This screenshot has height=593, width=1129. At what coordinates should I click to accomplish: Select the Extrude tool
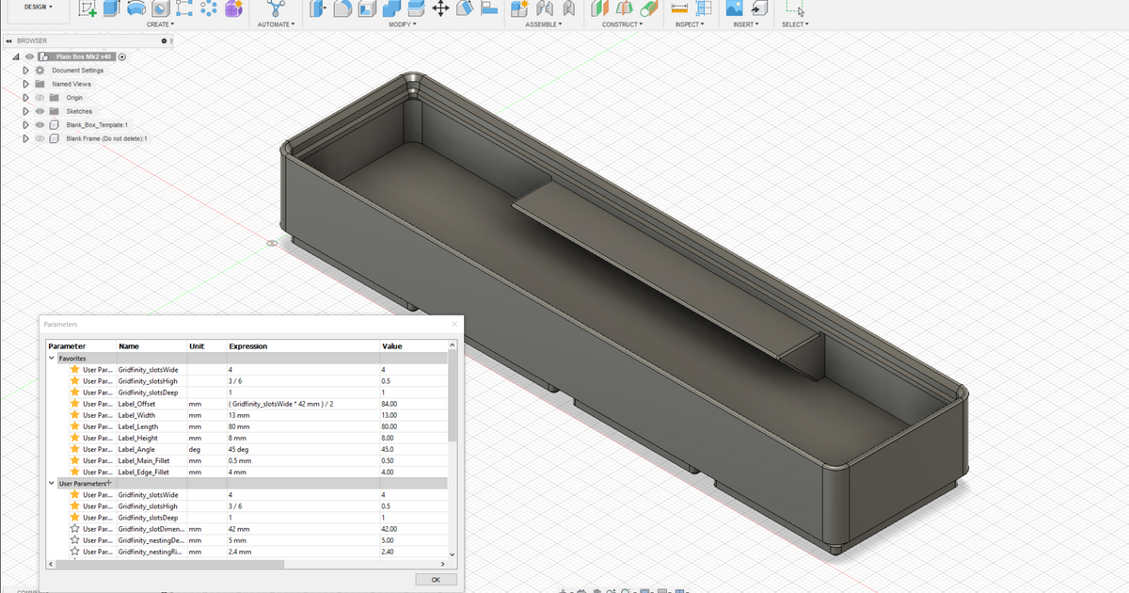click(112, 8)
